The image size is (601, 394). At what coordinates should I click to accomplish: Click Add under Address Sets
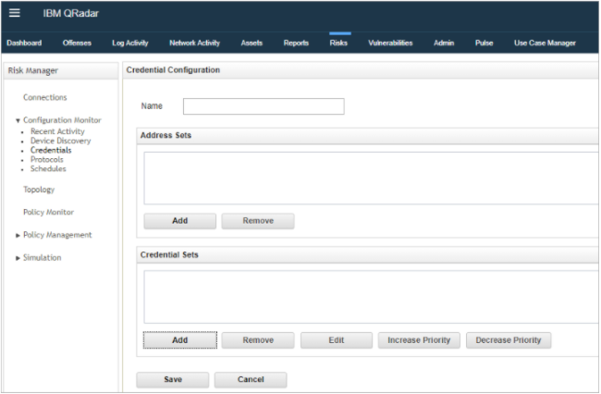pyautogui.click(x=179, y=221)
